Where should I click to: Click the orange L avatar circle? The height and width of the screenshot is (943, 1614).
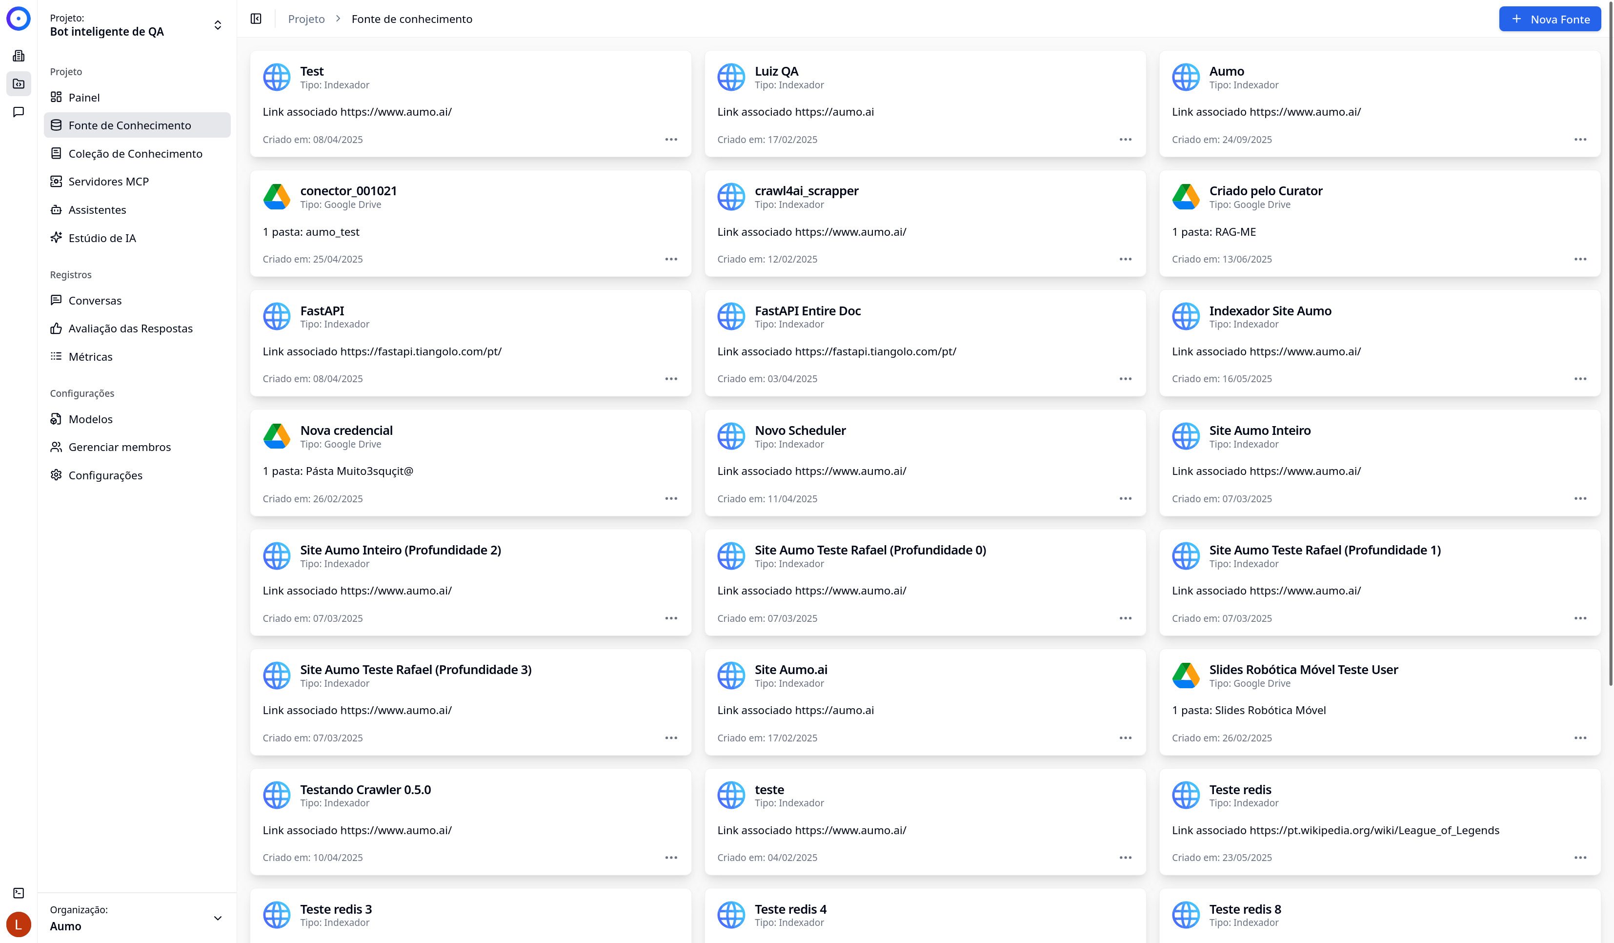[19, 924]
